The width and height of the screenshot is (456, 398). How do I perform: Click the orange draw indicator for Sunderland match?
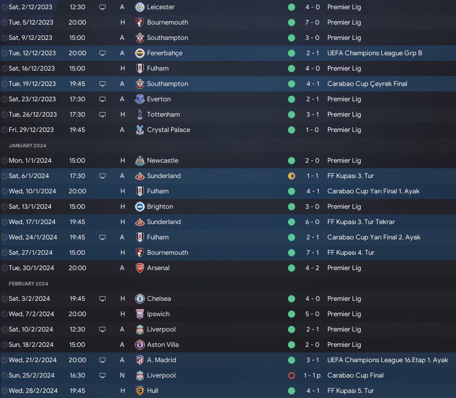(292, 176)
